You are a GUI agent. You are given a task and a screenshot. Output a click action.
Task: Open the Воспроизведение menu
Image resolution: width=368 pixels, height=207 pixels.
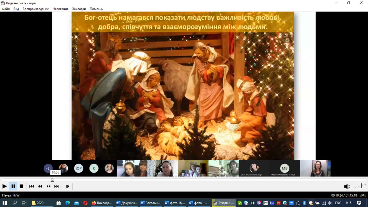coord(36,9)
